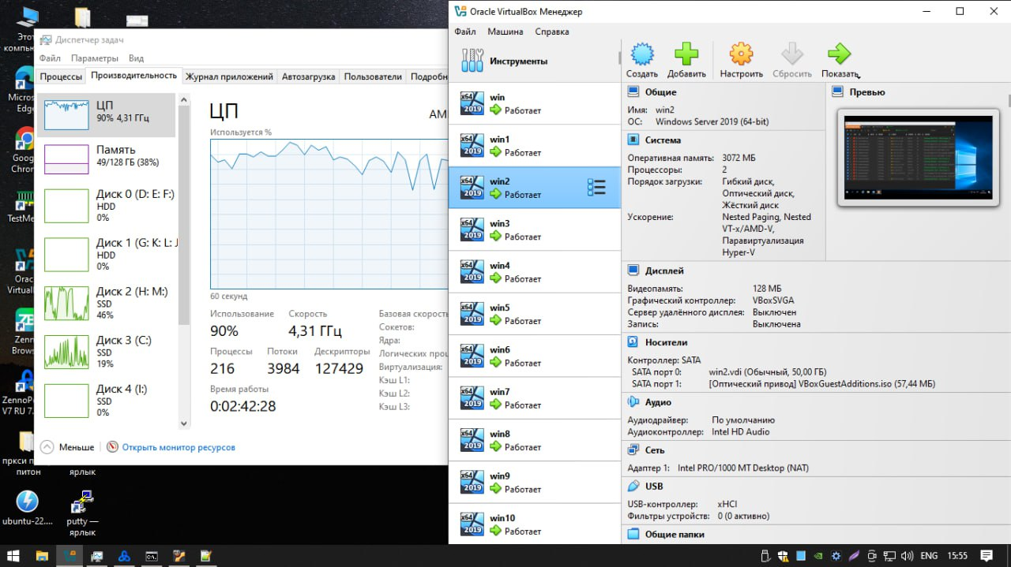
Task: Open the Файл menu in VirtualBox
Action: coord(465,32)
